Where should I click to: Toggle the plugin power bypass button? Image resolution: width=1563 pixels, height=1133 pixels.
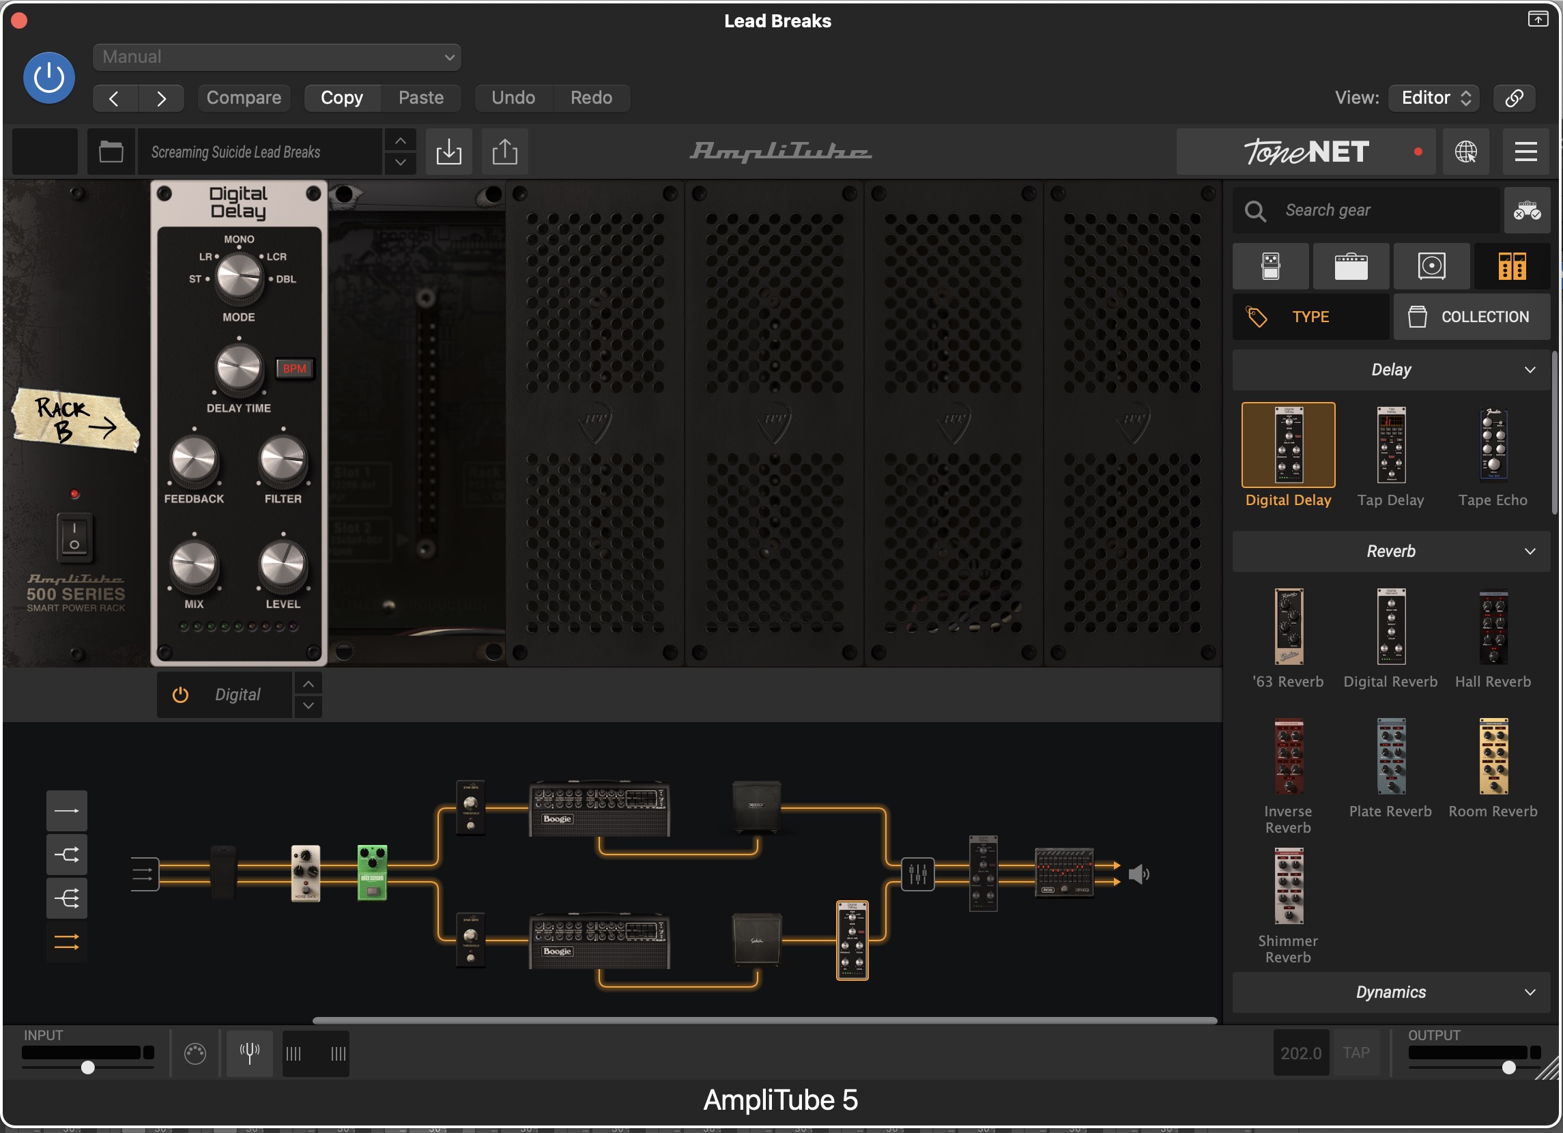[x=49, y=78]
